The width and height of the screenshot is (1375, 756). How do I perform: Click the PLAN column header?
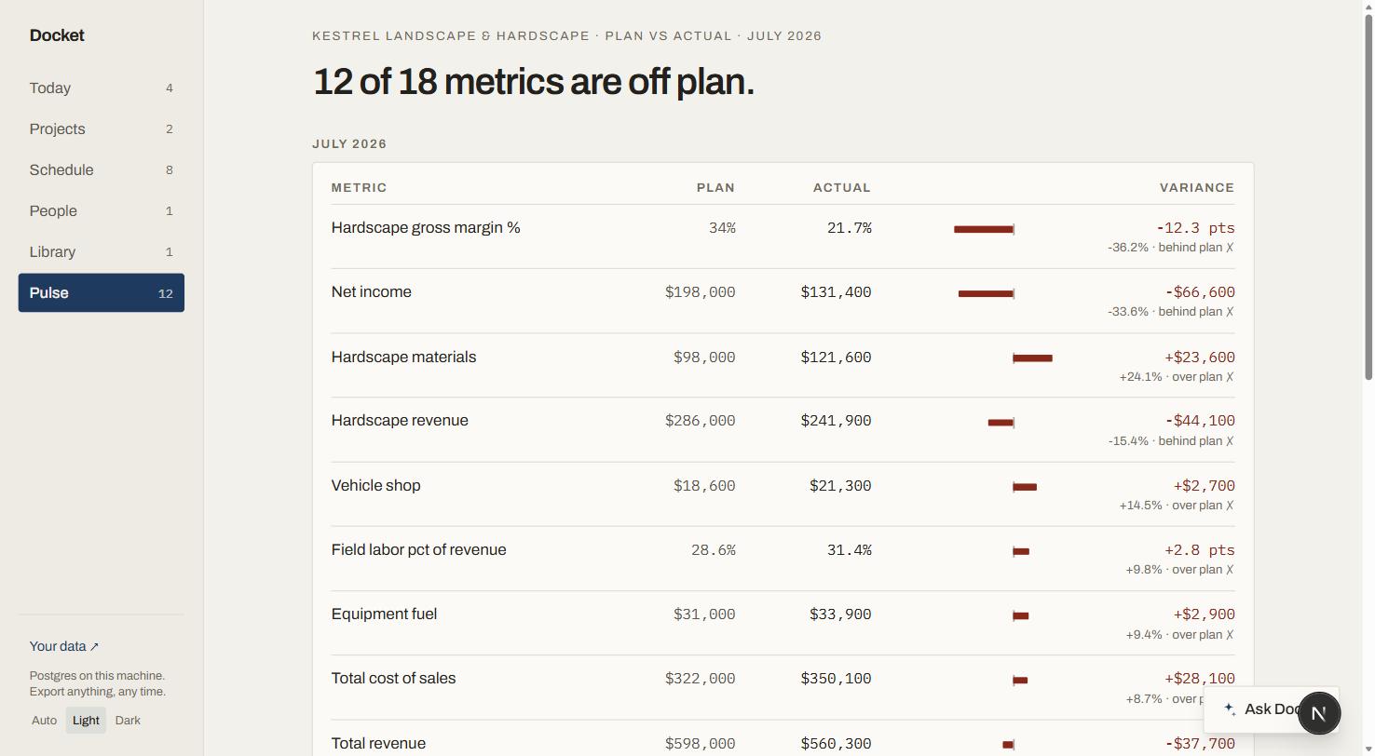pyautogui.click(x=715, y=188)
